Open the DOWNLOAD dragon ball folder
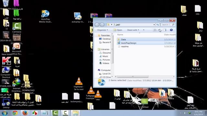The height and width of the screenshot is (116, 207). pos(28,87)
